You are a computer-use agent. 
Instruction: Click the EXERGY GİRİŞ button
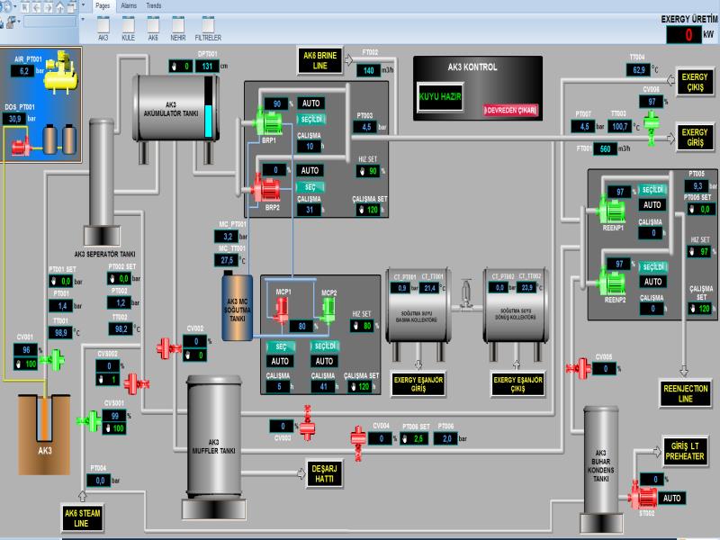(695, 137)
